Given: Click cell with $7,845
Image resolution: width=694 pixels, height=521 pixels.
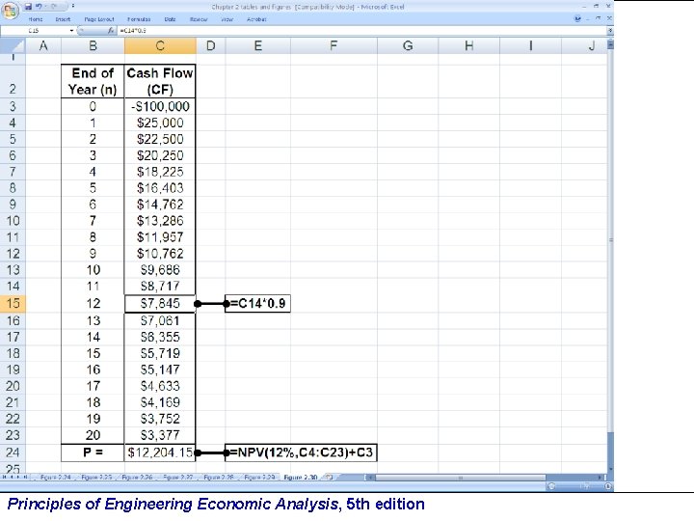Looking at the screenshot, I should point(160,304).
